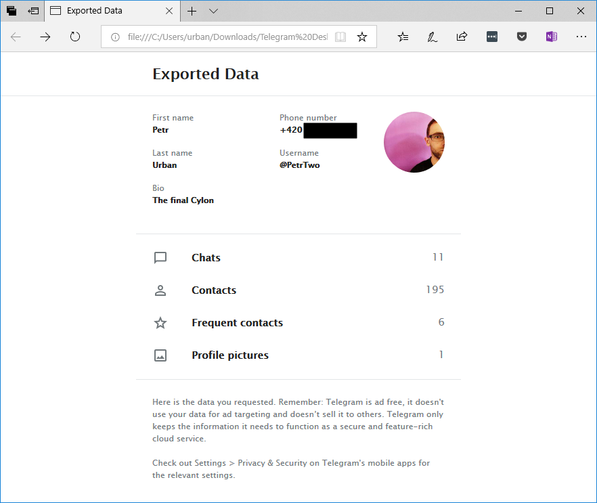This screenshot has height=503, width=597.
Task: Open the Profile pictures section
Action: click(298, 355)
